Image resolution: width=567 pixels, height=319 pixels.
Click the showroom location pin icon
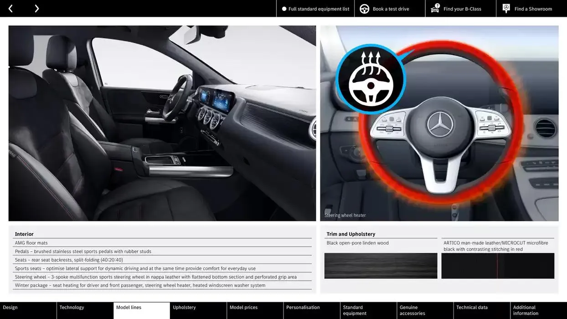[x=506, y=9]
